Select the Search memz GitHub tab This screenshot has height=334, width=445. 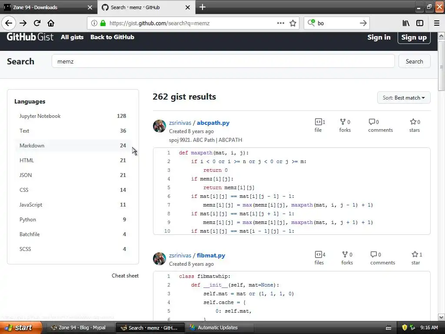point(146,7)
